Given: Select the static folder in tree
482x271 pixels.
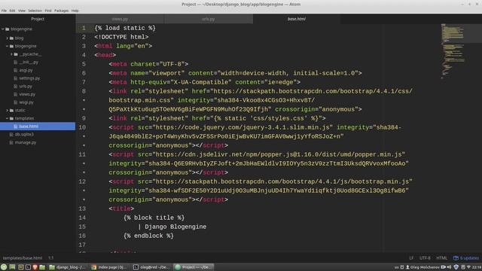Looking at the screenshot, I should 20,111.
